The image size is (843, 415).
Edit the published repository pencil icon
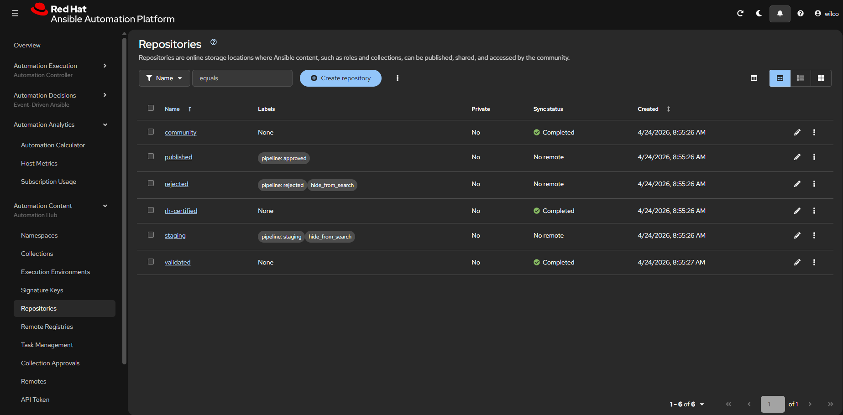click(797, 157)
